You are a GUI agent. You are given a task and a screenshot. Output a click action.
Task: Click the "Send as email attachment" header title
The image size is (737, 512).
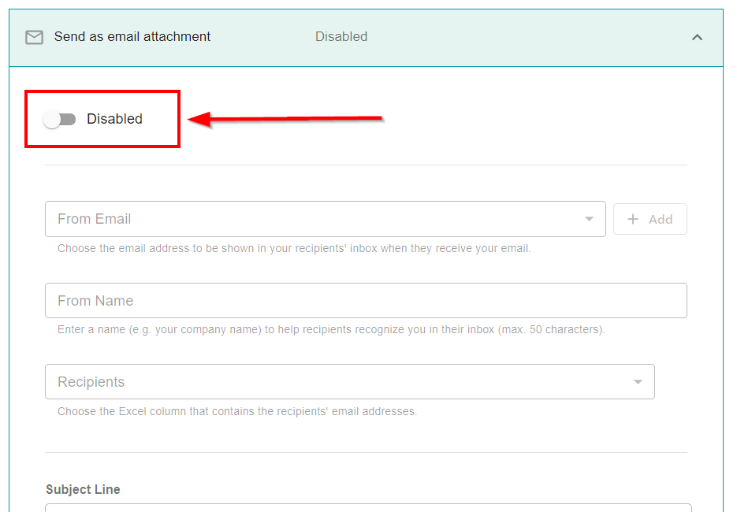click(132, 36)
